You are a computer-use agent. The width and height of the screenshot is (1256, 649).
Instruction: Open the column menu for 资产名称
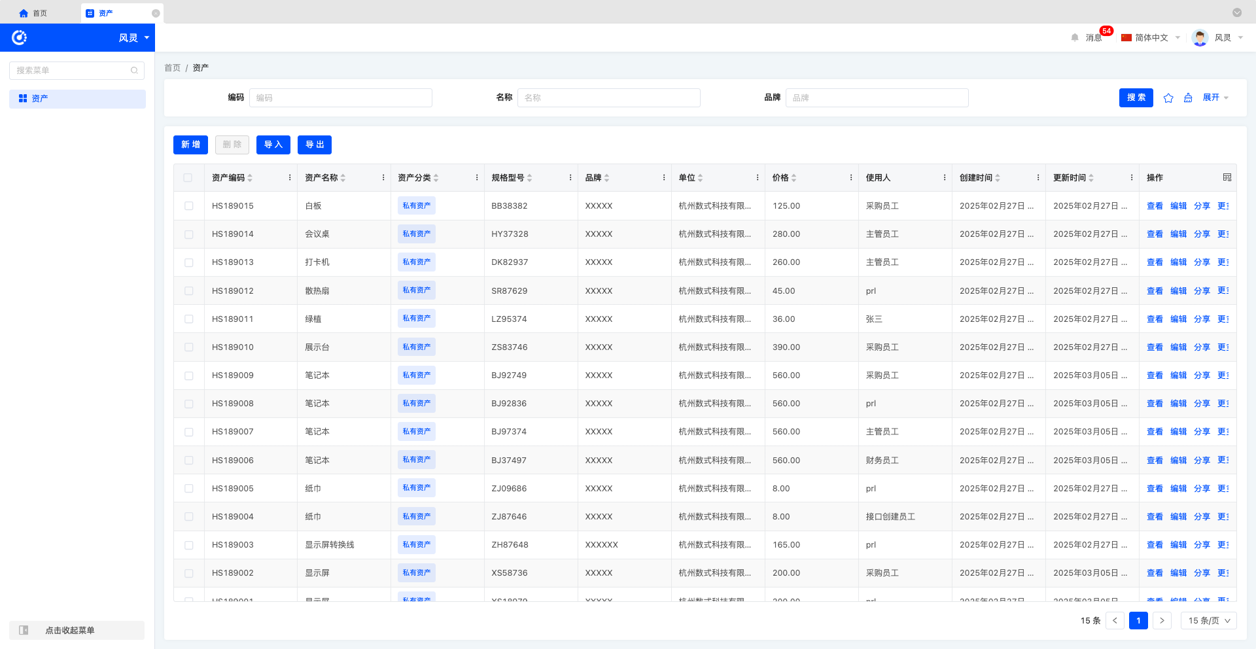[x=383, y=178]
